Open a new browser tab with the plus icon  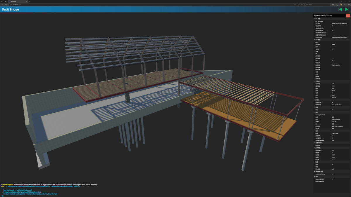tap(30, 1)
